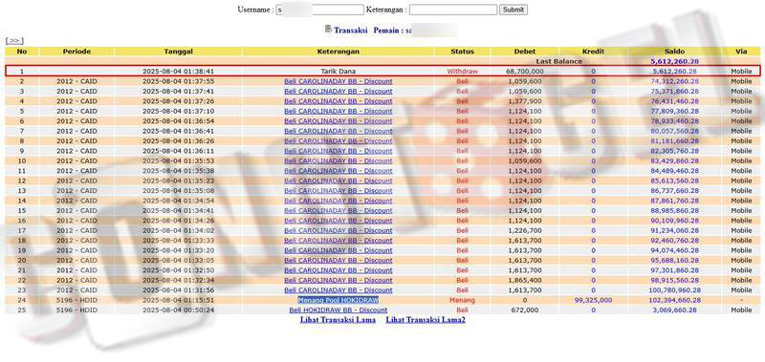Focus the Keterangan input field
The height and width of the screenshot is (362, 765).
pos(453,10)
